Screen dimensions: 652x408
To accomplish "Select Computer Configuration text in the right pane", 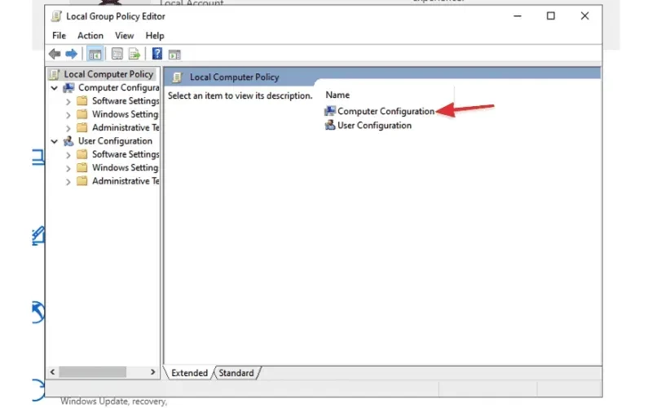I will (385, 111).
